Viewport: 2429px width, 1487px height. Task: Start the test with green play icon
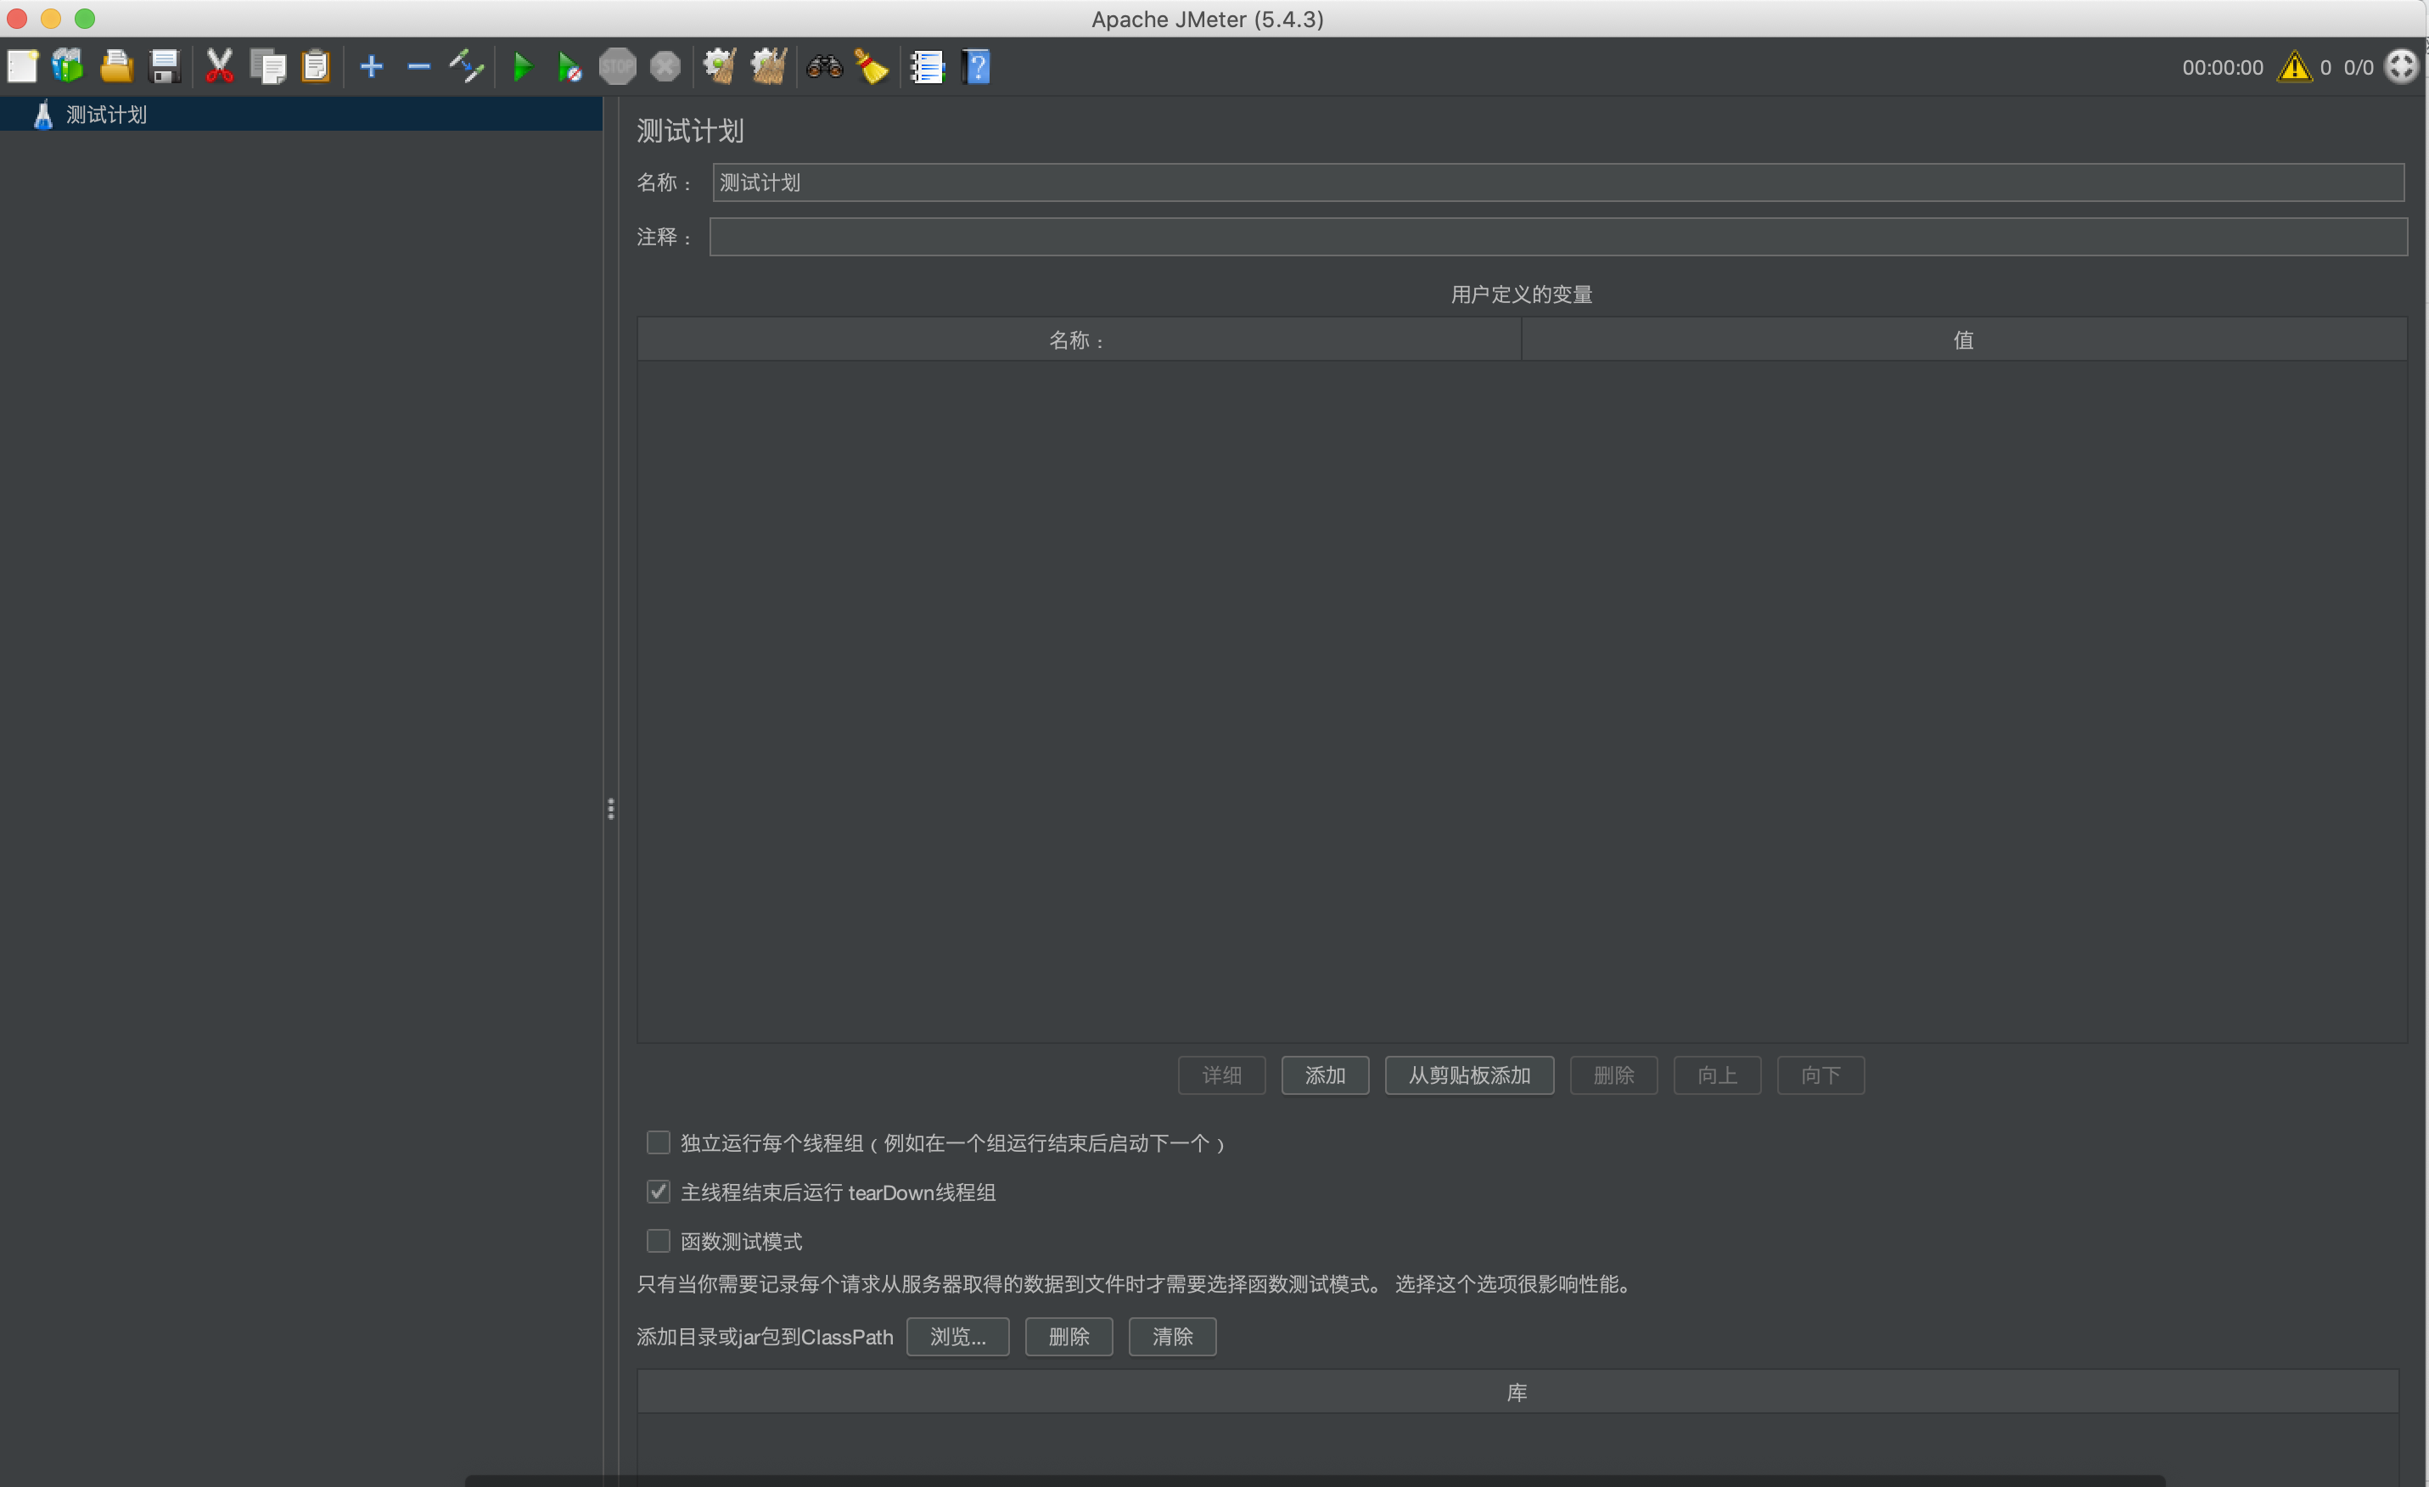pos(523,67)
